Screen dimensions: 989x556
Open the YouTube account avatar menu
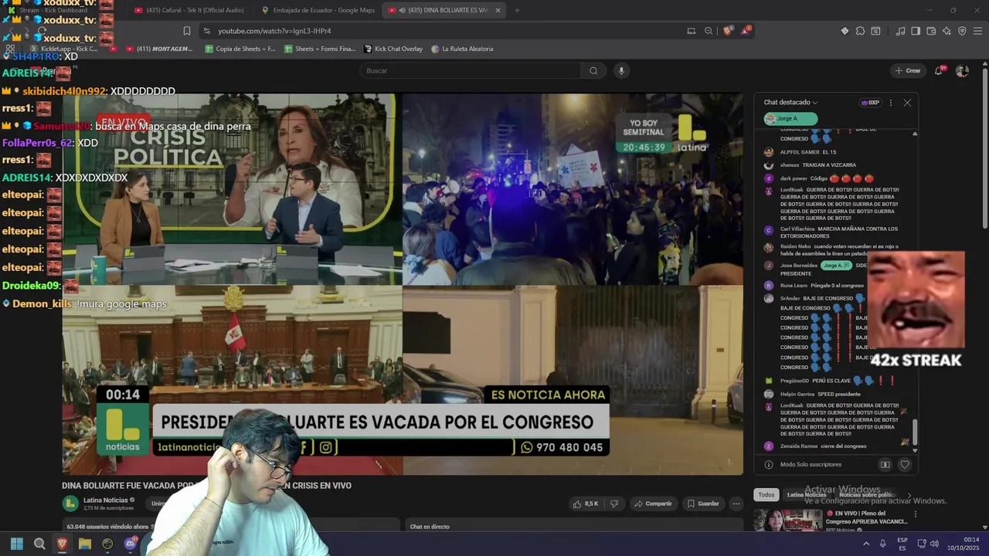(x=962, y=70)
